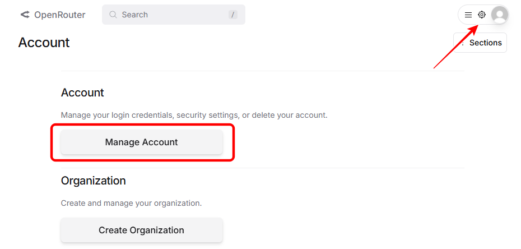Click the OpenRouter logo icon

(x=25, y=15)
